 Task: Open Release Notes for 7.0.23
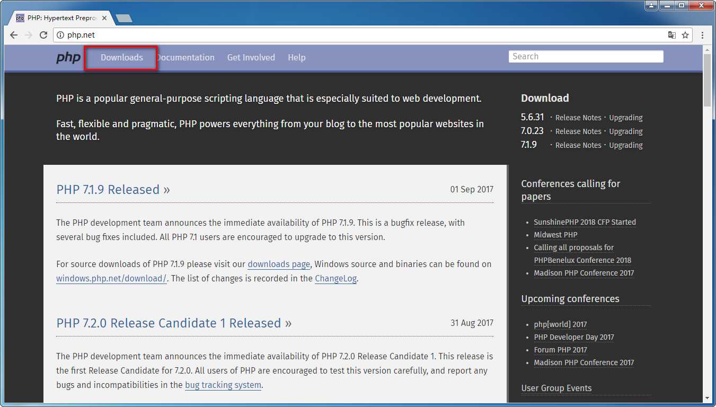[578, 131]
